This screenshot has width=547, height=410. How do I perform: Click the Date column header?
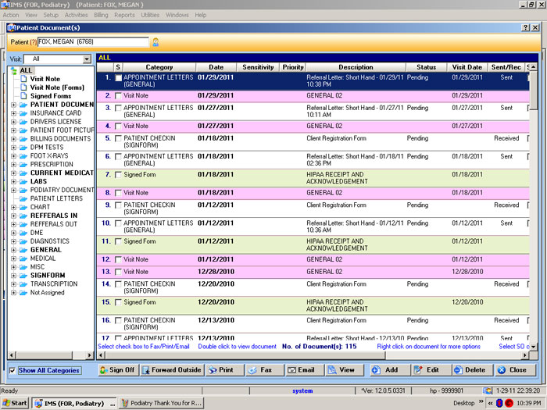click(216, 67)
